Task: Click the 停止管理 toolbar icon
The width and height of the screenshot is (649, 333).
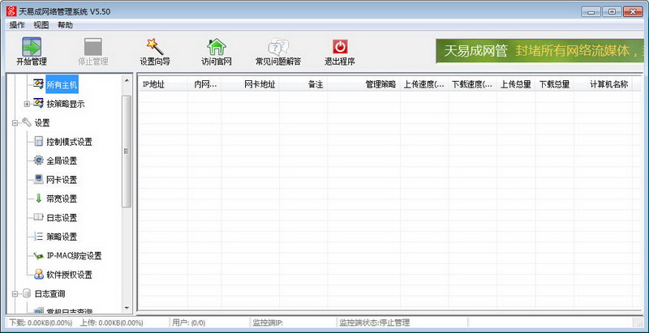Action: (93, 47)
